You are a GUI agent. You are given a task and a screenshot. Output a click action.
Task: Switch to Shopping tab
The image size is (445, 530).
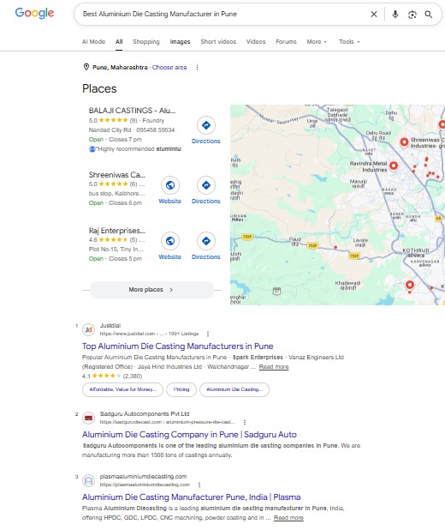(x=146, y=41)
